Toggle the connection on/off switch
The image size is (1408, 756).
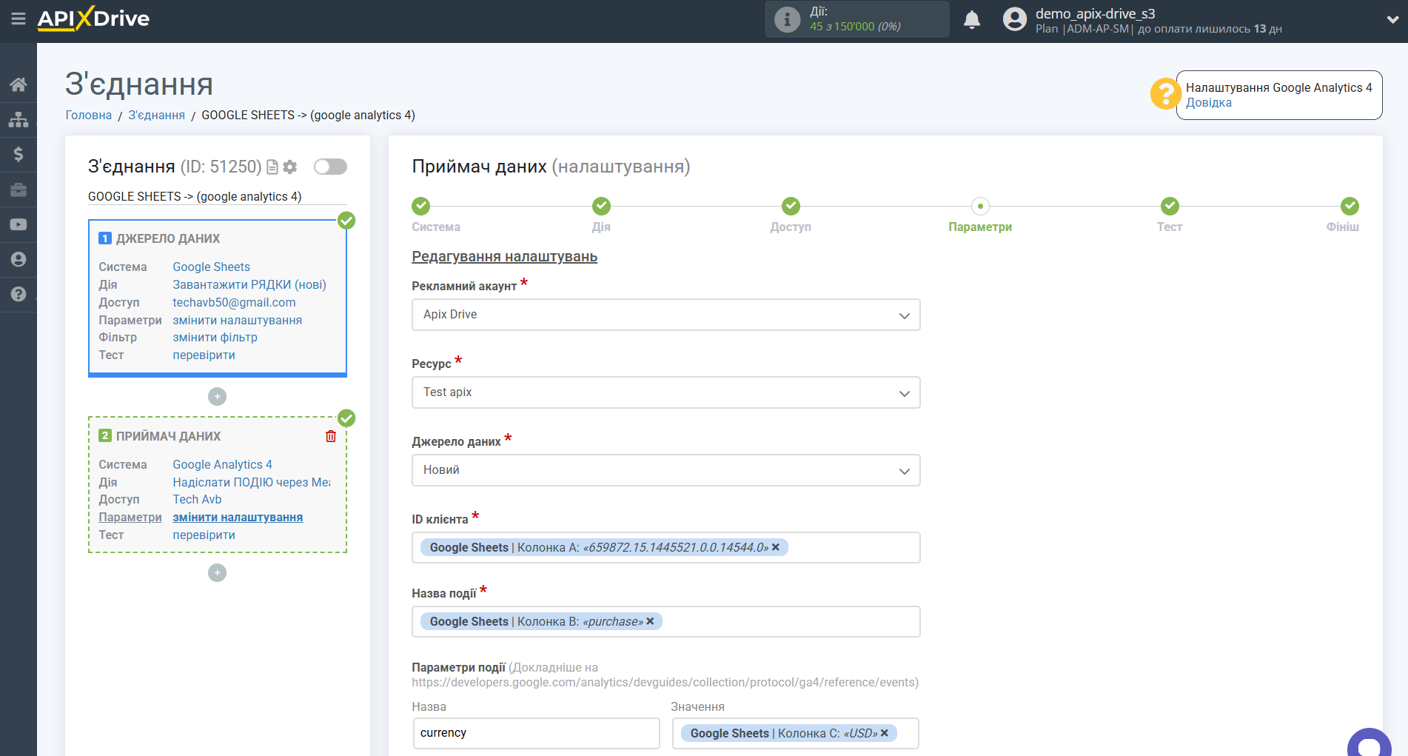coord(330,167)
